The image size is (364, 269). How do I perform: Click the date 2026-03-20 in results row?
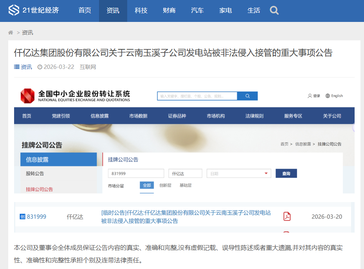[x=327, y=217]
